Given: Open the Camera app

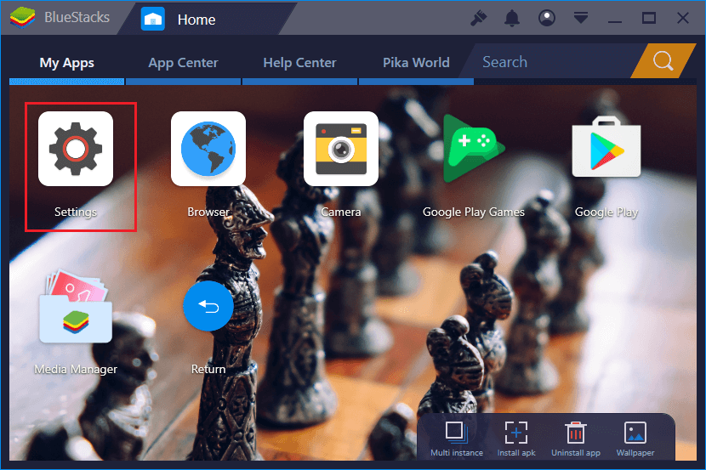Looking at the screenshot, I should (341, 149).
